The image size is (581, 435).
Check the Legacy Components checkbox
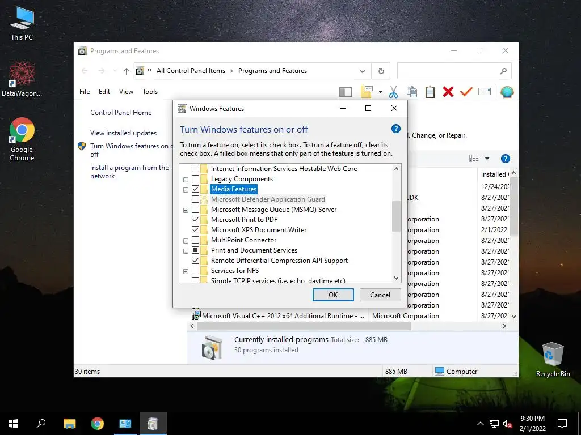[x=195, y=179]
